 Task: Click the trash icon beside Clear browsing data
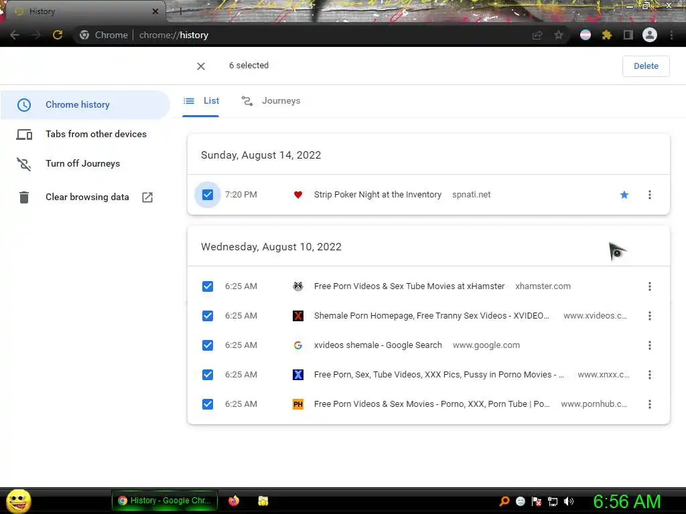24,197
